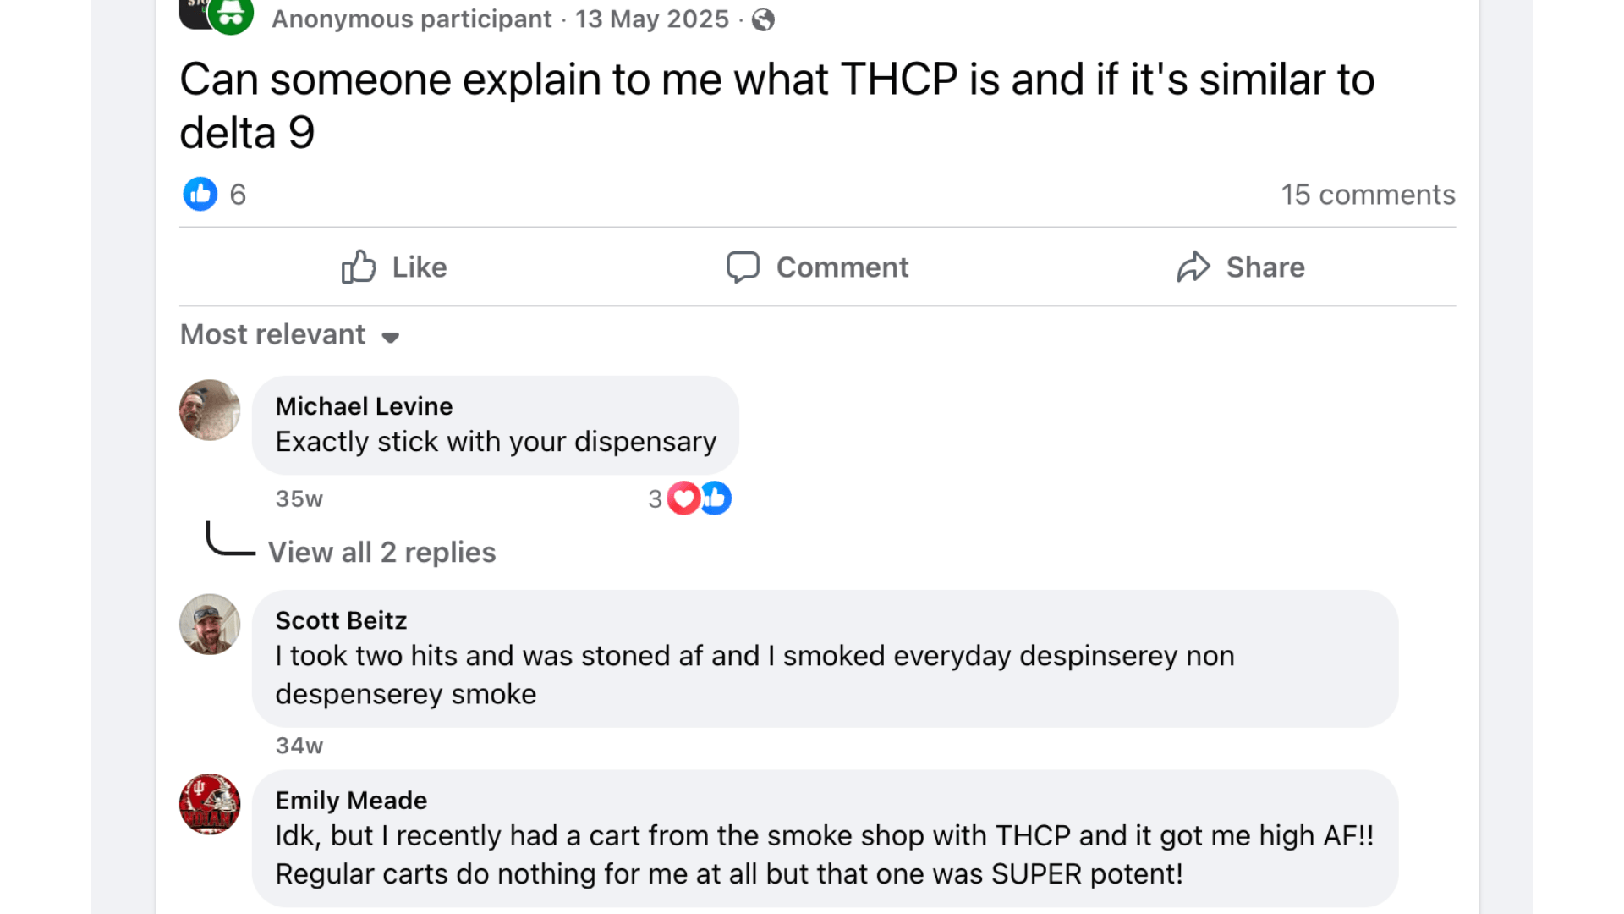The width and height of the screenshot is (1624, 914).
Task: Click Scott Beitz's profile picture
Action: [x=210, y=625]
